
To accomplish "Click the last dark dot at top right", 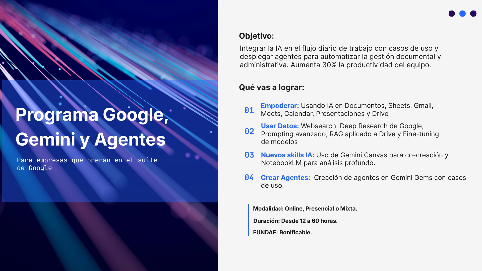I will pyautogui.click(x=473, y=14).
